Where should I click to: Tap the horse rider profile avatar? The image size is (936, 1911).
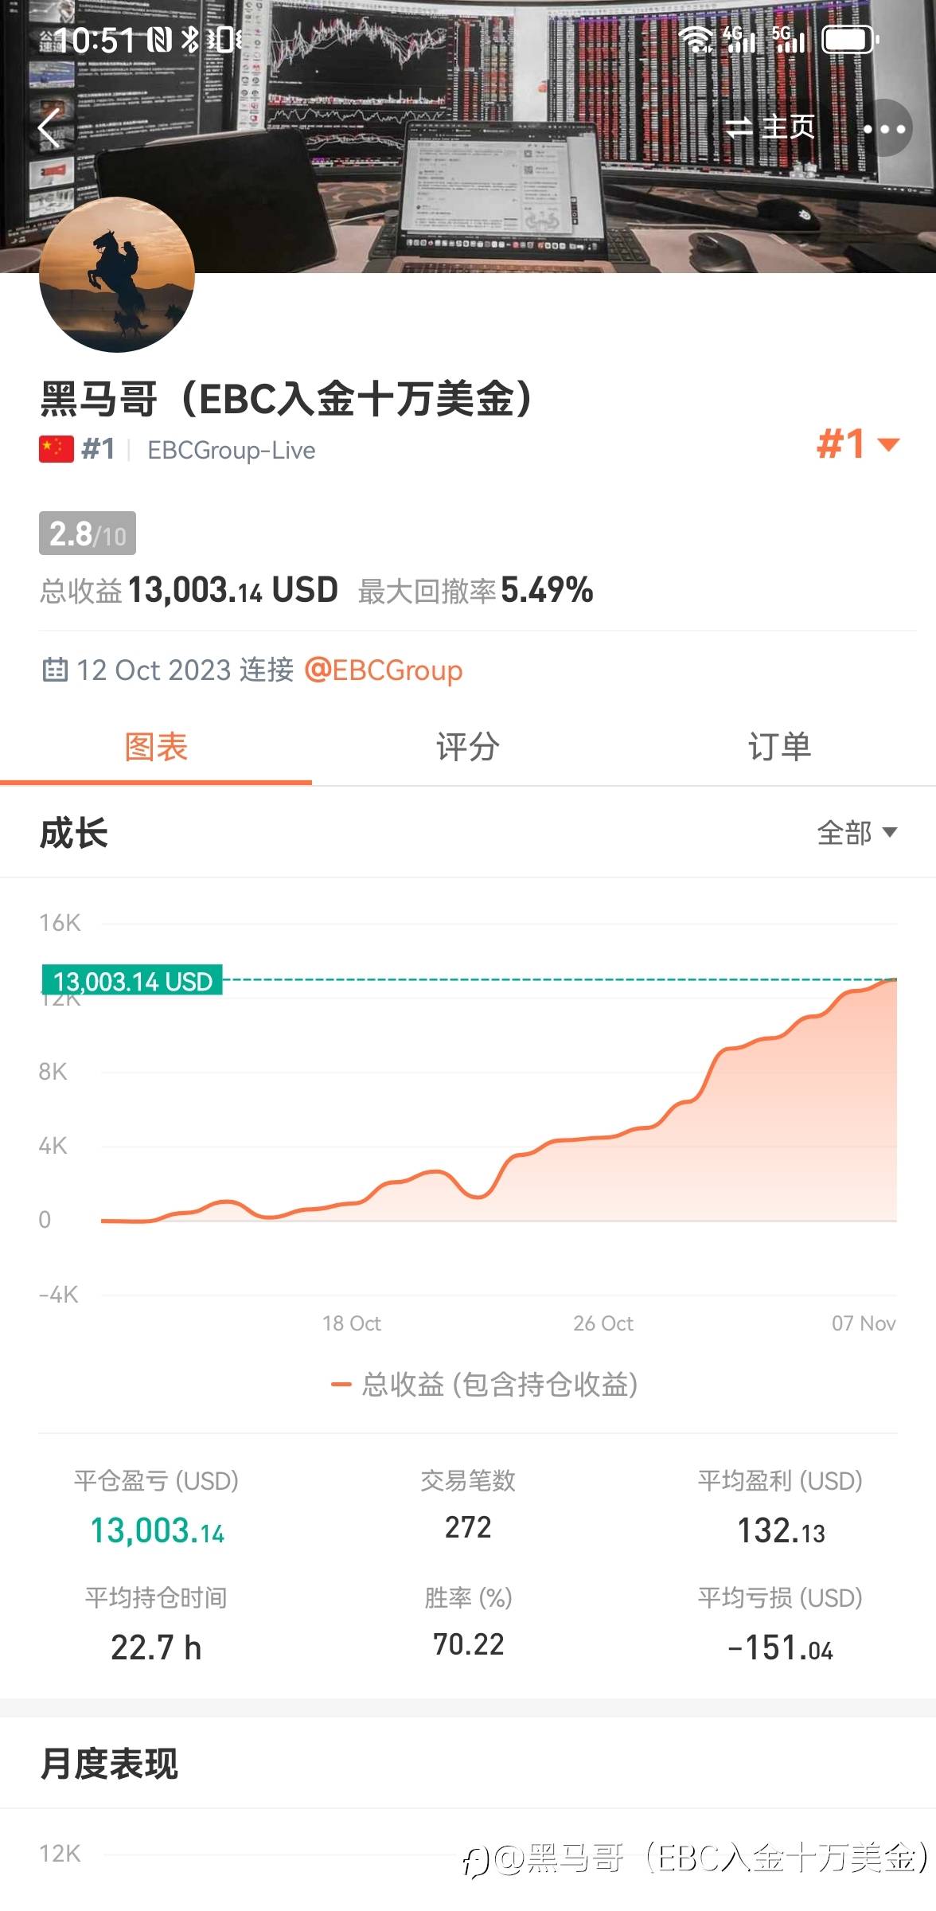[x=117, y=275]
